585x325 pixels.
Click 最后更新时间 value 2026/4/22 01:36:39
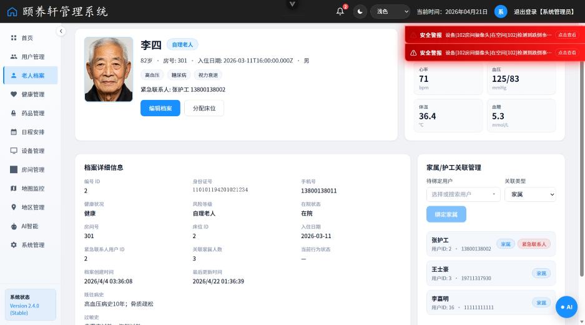pyautogui.click(x=219, y=281)
